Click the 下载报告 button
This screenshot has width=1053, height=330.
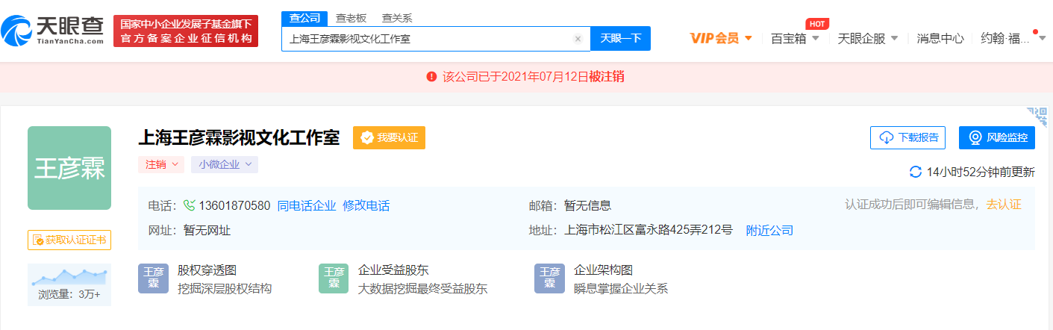pos(908,137)
